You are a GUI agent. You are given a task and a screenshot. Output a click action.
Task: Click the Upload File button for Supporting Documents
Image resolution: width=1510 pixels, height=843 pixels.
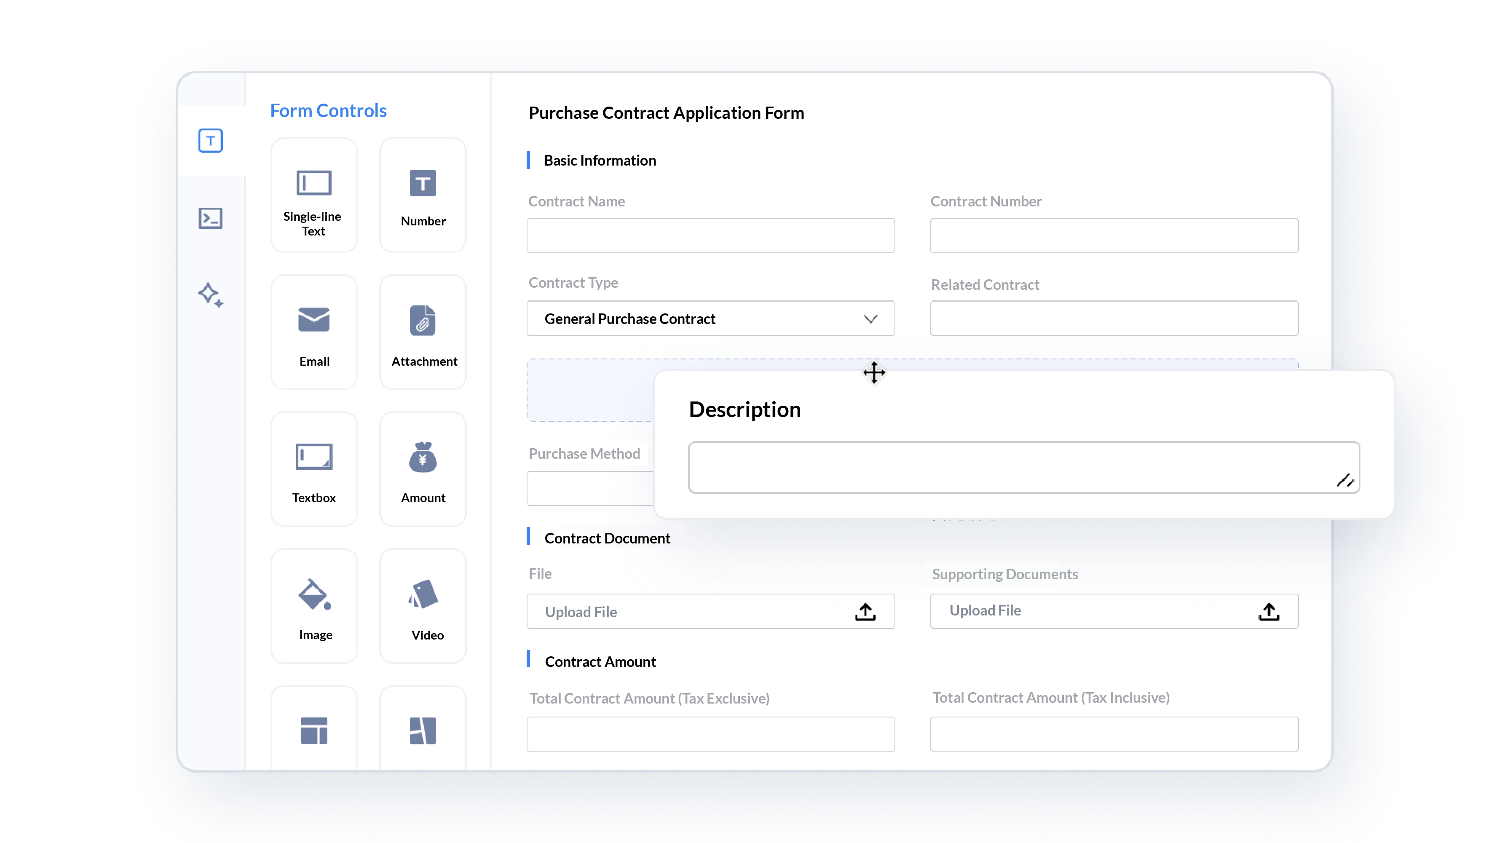point(1114,610)
